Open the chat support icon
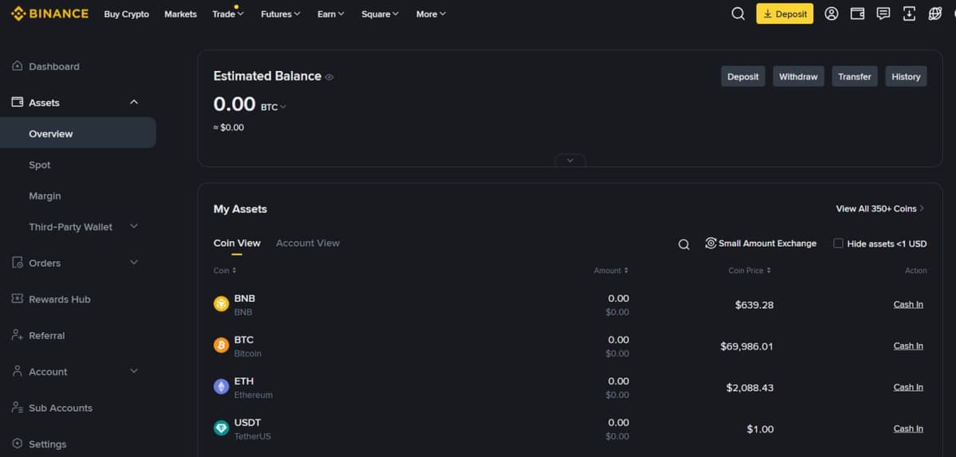Viewport: 956px width, 457px height. click(883, 14)
